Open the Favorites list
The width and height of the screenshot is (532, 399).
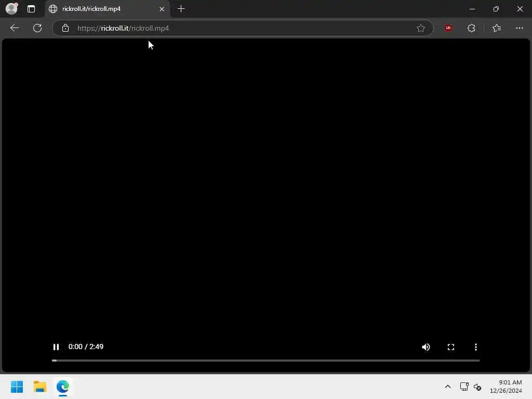coord(497,28)
